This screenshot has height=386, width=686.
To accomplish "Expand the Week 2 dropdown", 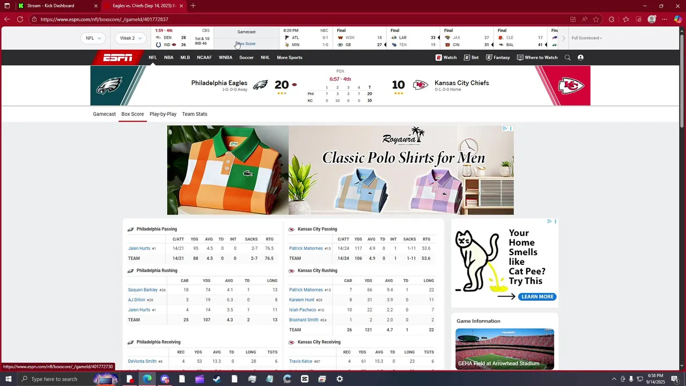I will click(131, 38).
